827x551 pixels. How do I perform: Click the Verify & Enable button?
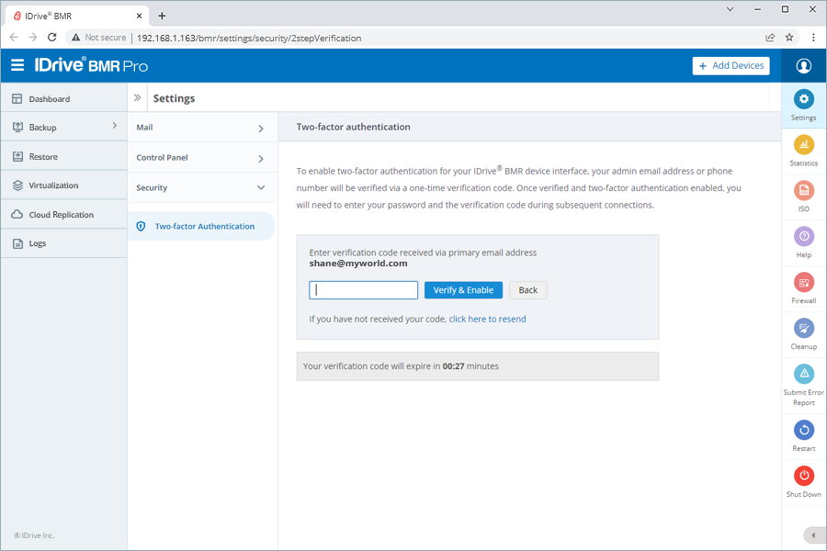point(463,290)
